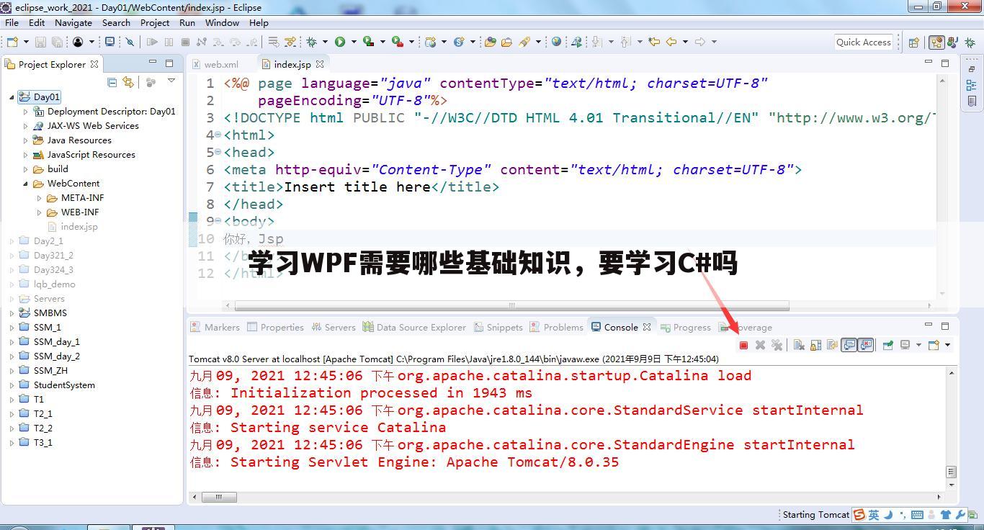Viewport: 984px width, 530px height.
Task: Open the Debug button dropdown arrow
Action: coord(325,42)
